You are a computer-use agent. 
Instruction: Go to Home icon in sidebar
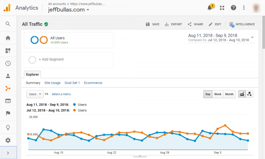click(8, 38)
